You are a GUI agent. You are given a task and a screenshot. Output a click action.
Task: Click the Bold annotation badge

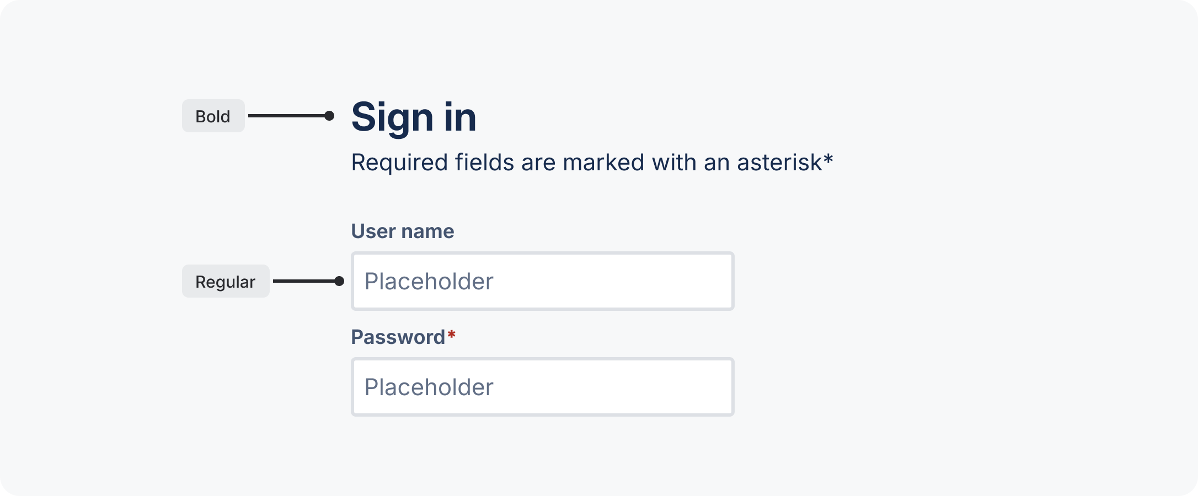[213, 116]
